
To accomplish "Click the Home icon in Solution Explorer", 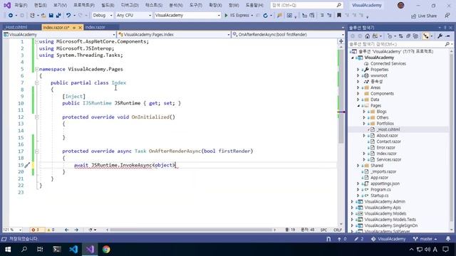I will click(368, 36).
